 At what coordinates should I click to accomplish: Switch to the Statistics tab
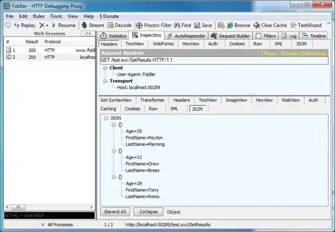[x=114, y=36]
